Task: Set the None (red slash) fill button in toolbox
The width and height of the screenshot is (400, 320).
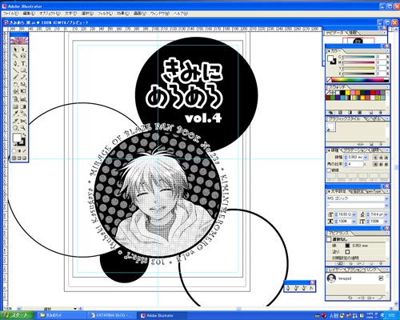Action: coord(24,151)
